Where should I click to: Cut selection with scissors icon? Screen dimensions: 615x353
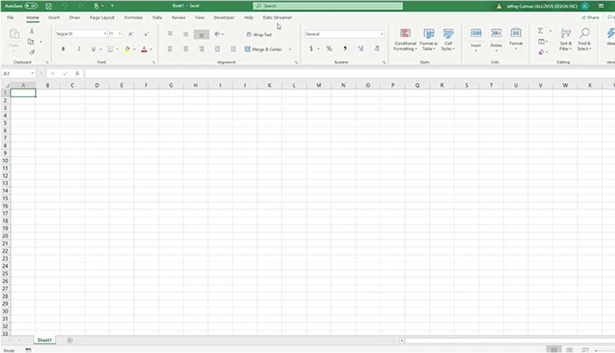click(x=32, y=31)
